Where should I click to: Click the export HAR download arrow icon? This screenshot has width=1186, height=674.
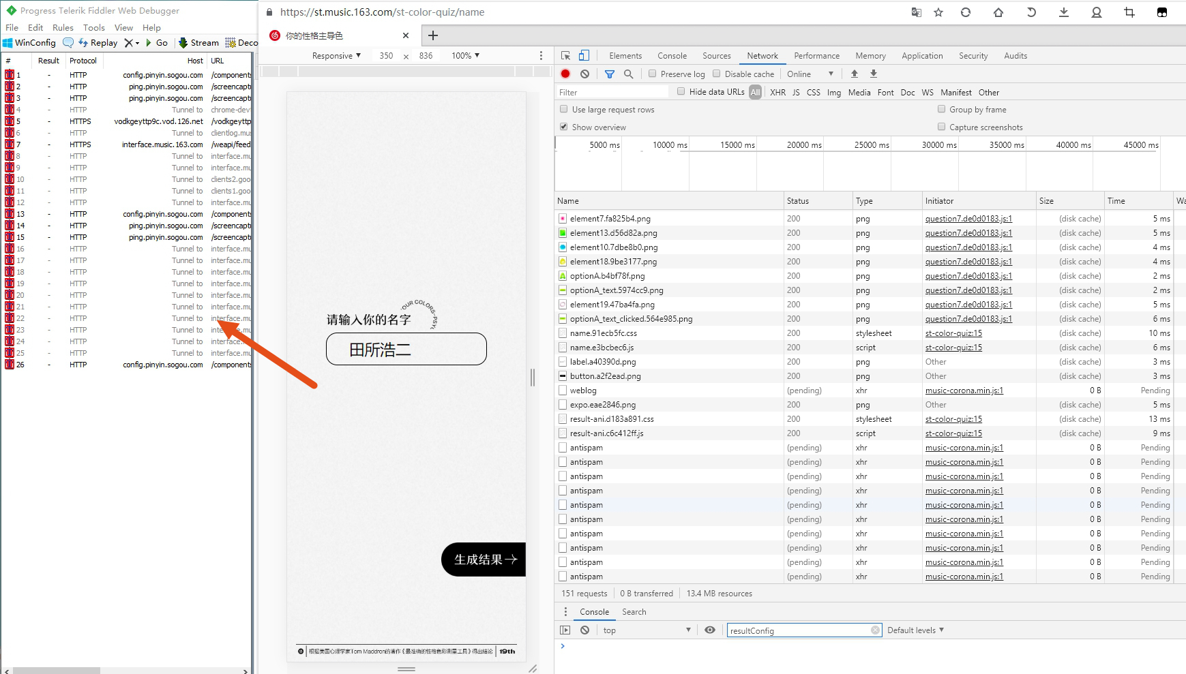pos(874,74)
